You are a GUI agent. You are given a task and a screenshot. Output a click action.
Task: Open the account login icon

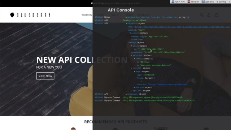pyautogui.click(x=209, y=15)
